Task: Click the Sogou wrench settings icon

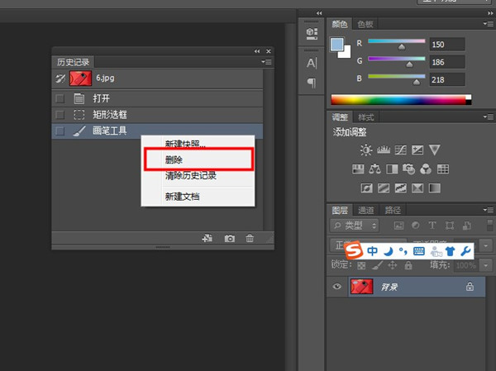Action: pos(465,250)
